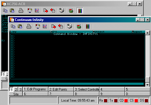The image size is (151, 105).
Task: Click Paste icon in Continuum-Infinity toolbar
Action: tap(20, 26)
